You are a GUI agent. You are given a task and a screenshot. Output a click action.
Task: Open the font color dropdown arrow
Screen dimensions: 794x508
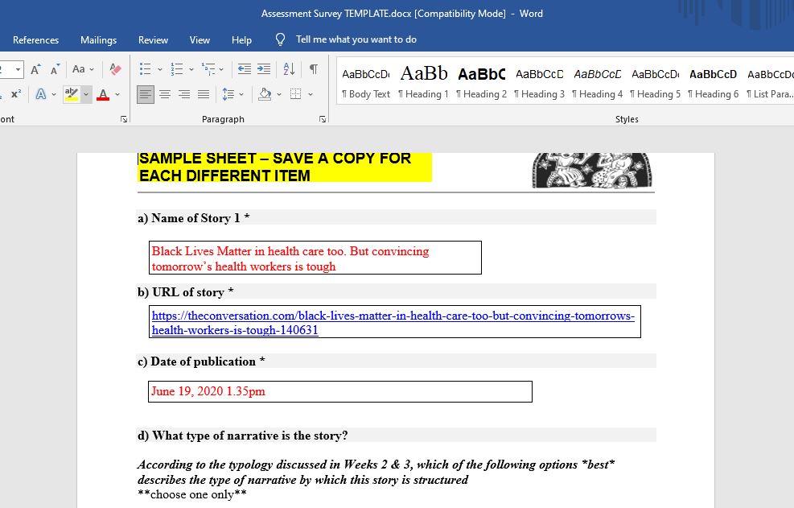point(117,94)
